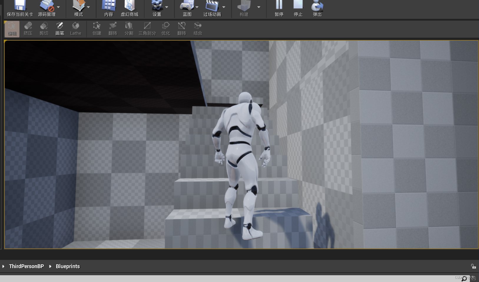Stop play session with 停止 button
479x282 pixels.
(x=298, y=8)
